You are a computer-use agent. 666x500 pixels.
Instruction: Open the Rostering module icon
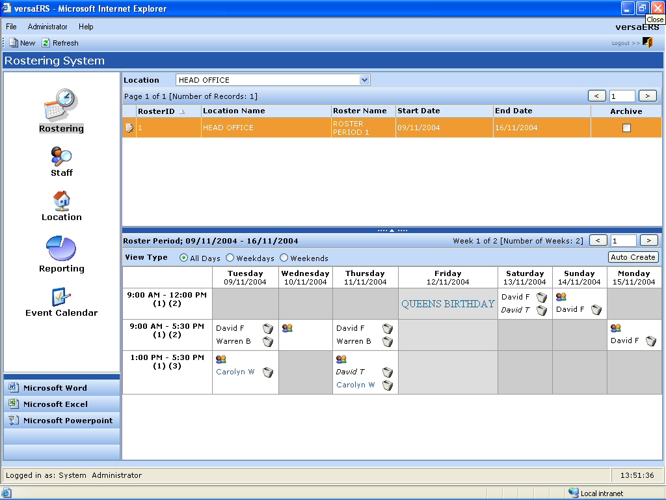61,105
